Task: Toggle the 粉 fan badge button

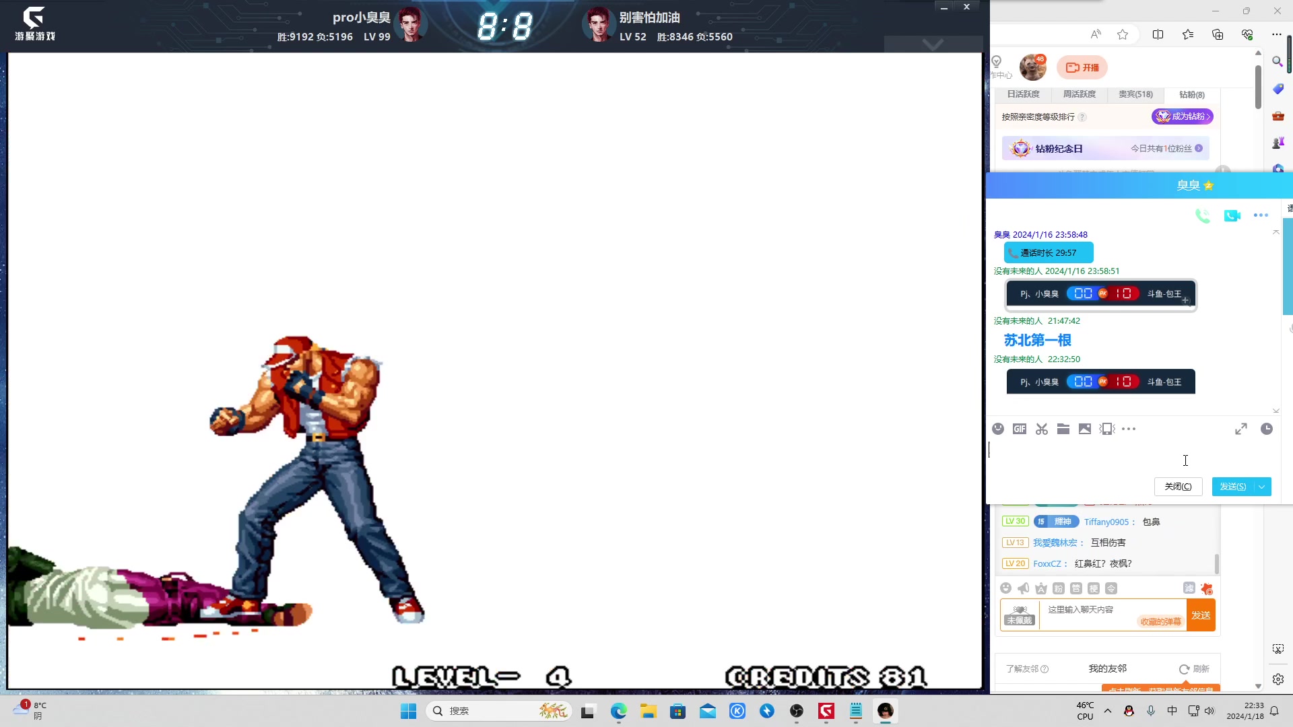Action: [1058, 588]
